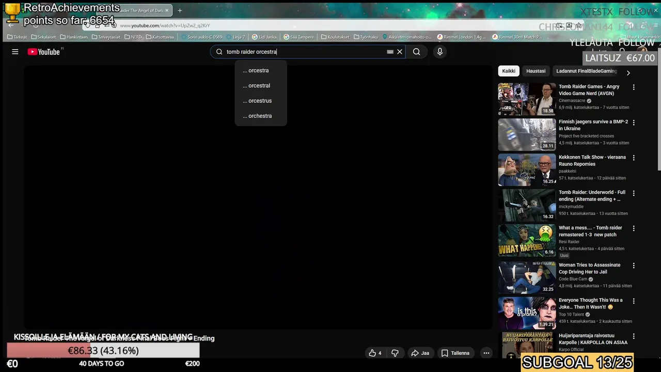Open the Hankintaan bookmarks folder

tap(74, 37)
